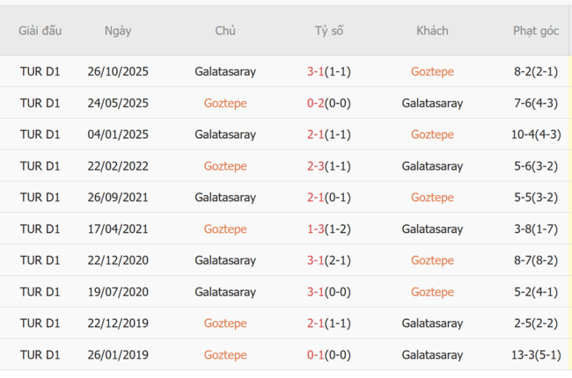The image size is (572, 378).
Task: Click the 0-1 score for 26/01/2019
Action: coord(316,355)
